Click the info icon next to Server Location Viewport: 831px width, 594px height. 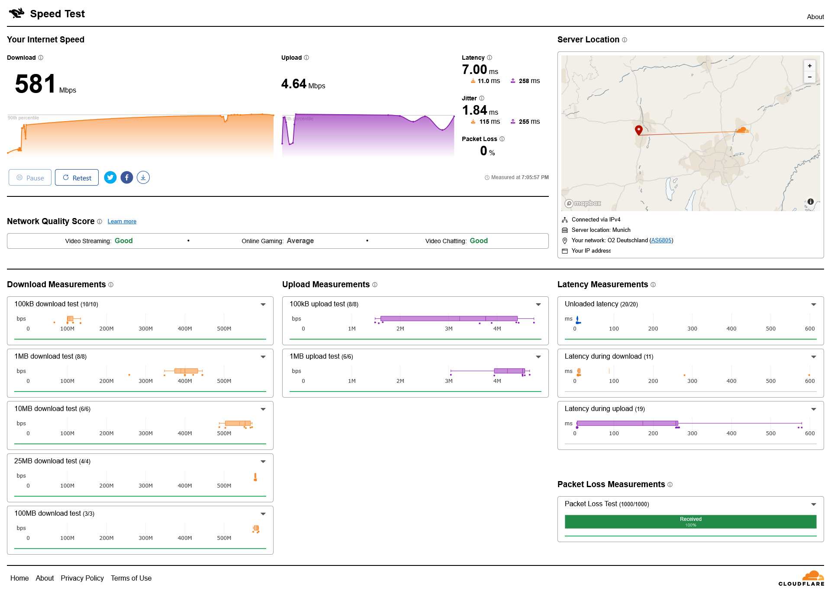pos(625,40)
